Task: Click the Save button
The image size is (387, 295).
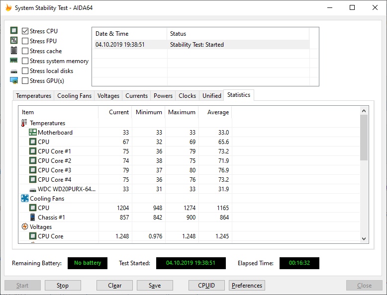Action: (155, 286)
